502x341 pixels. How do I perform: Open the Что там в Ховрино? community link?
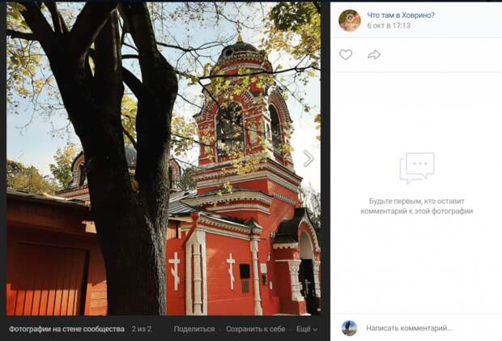(x=401, y=15)
